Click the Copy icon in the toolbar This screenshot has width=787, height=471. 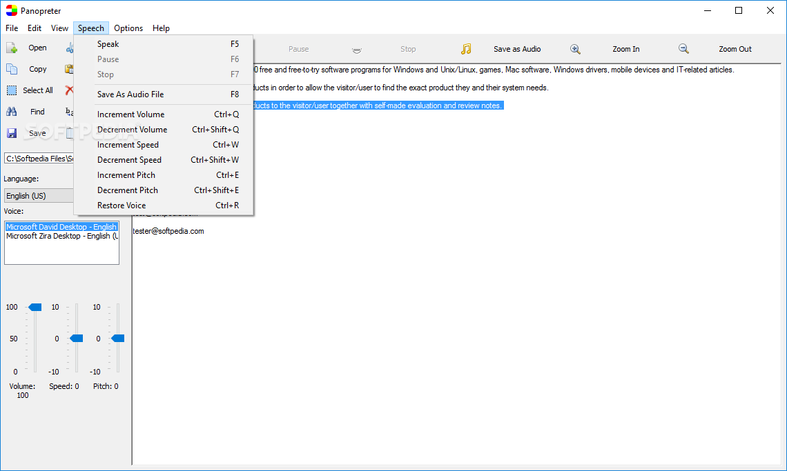pyautogui.click(x=12, y=69)
